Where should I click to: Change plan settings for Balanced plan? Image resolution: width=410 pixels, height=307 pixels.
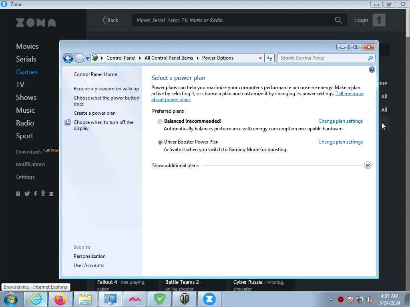click(340, 121)
